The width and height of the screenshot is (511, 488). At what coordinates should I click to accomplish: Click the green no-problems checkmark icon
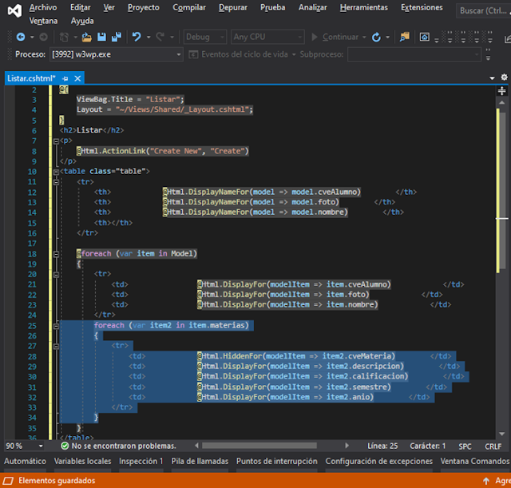point(65,446)
